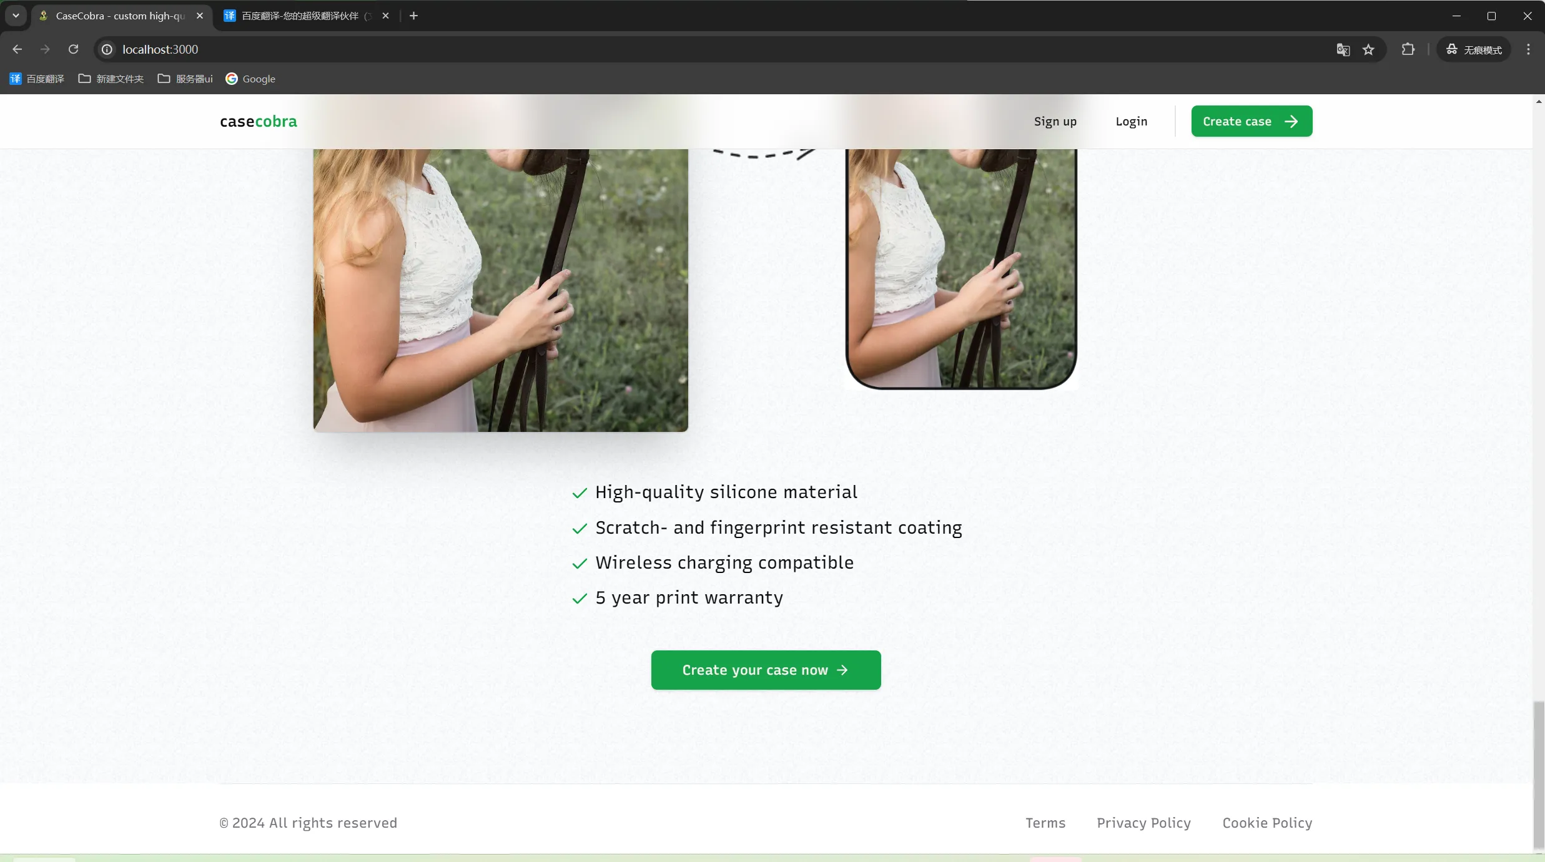Viewport: 1545px width, 862px height.
Task: Open the tab search dropdown
Action: coord(16,16)
